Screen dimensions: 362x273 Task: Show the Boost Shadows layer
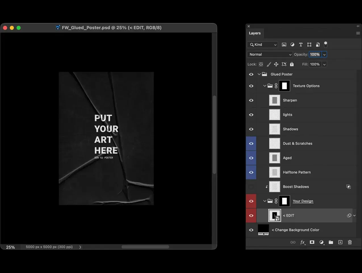[x=251, y=187]
